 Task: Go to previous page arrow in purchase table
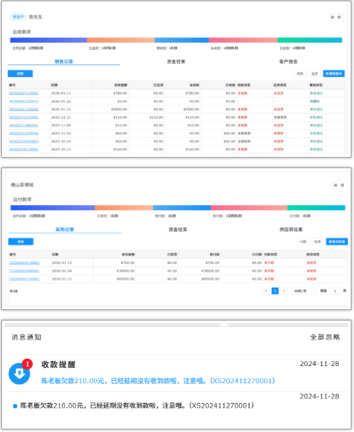266,291
